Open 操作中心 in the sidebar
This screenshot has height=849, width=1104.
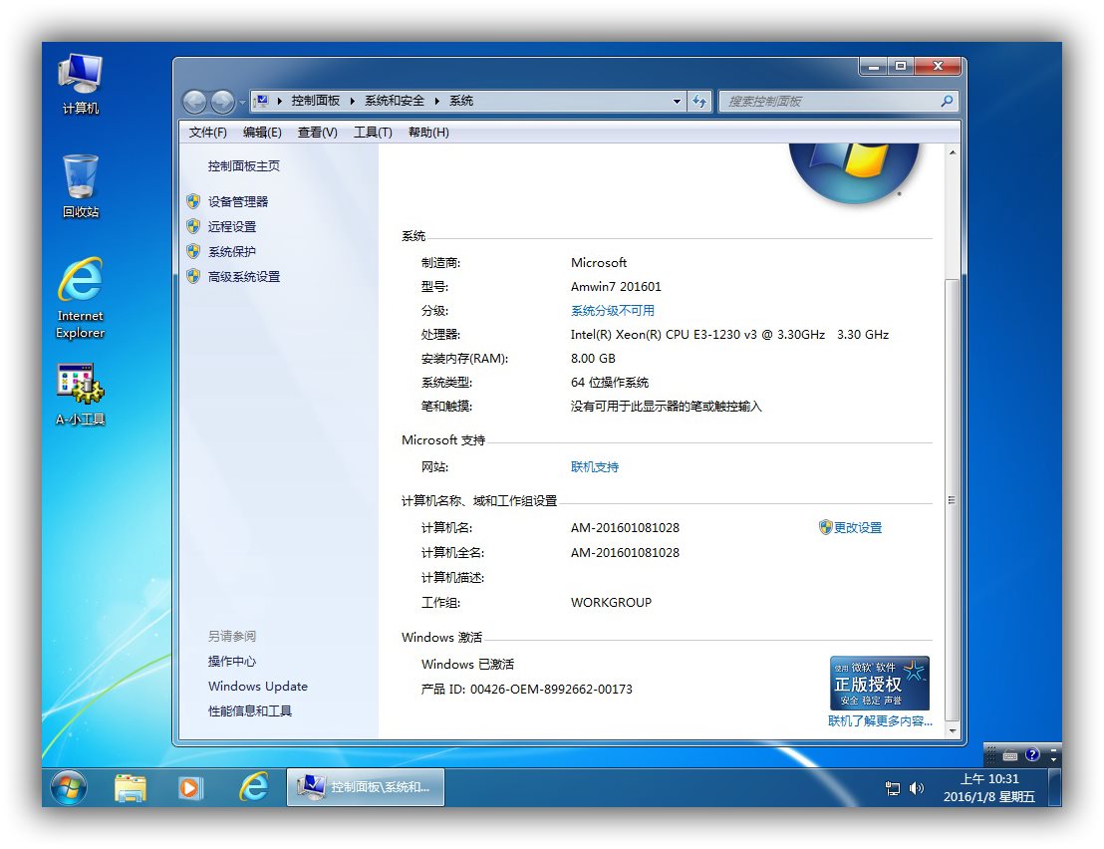coord(231,661)
